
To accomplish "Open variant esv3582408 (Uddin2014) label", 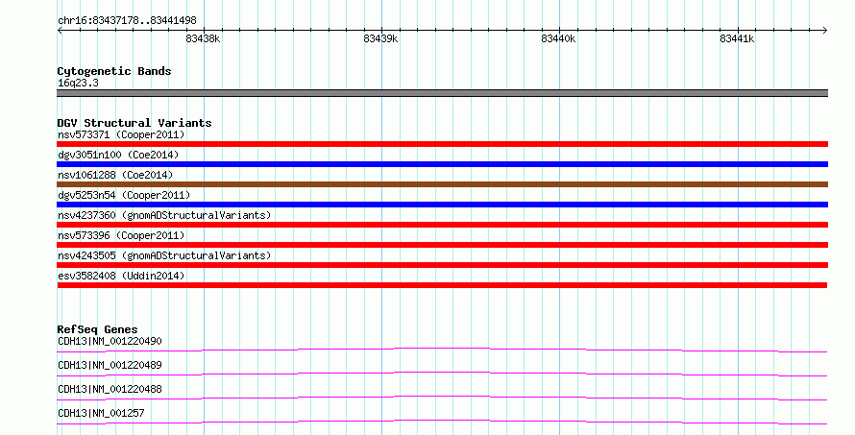I will (x=121, y=276).
